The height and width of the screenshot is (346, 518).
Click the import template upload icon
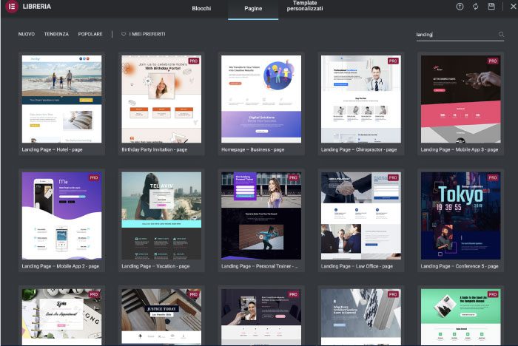[x=460, y=7]
